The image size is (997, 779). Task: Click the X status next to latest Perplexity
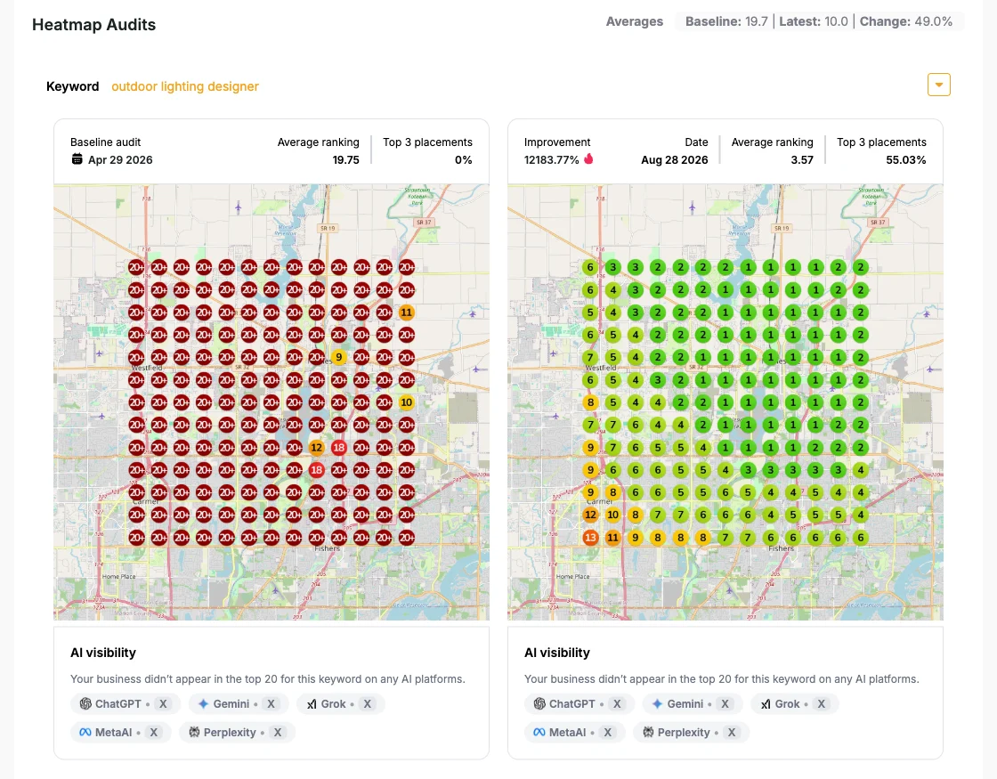point(731,732)
